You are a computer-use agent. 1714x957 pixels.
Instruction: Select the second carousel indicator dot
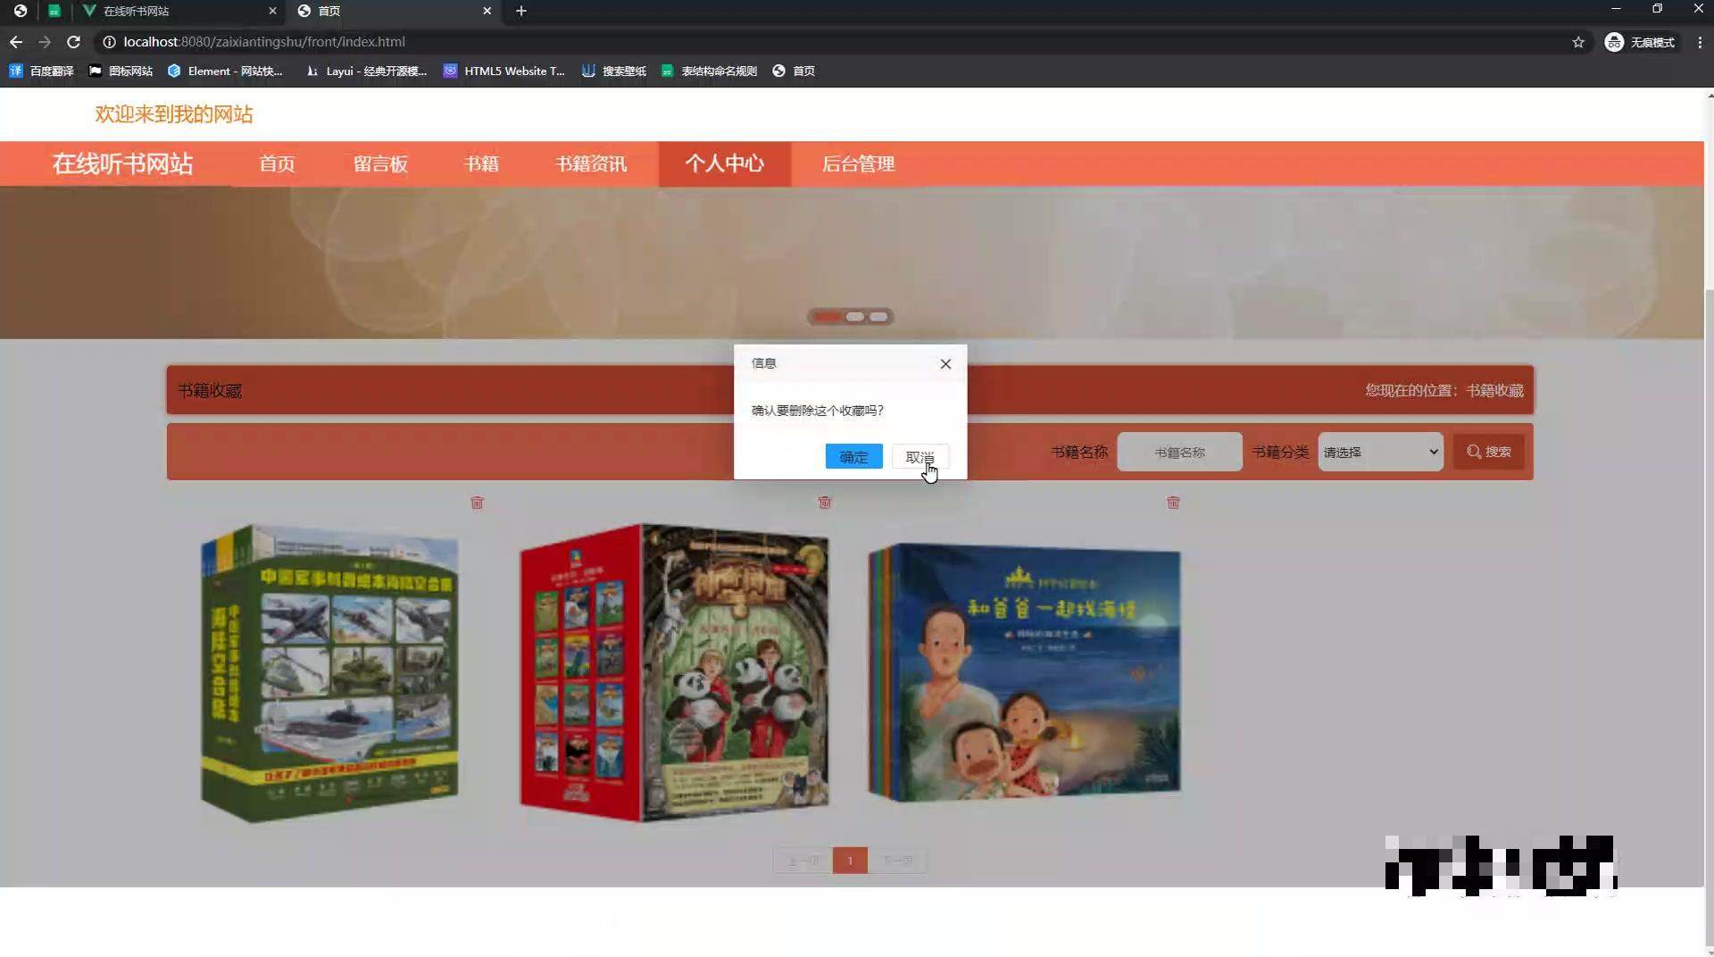pos(855,317)
